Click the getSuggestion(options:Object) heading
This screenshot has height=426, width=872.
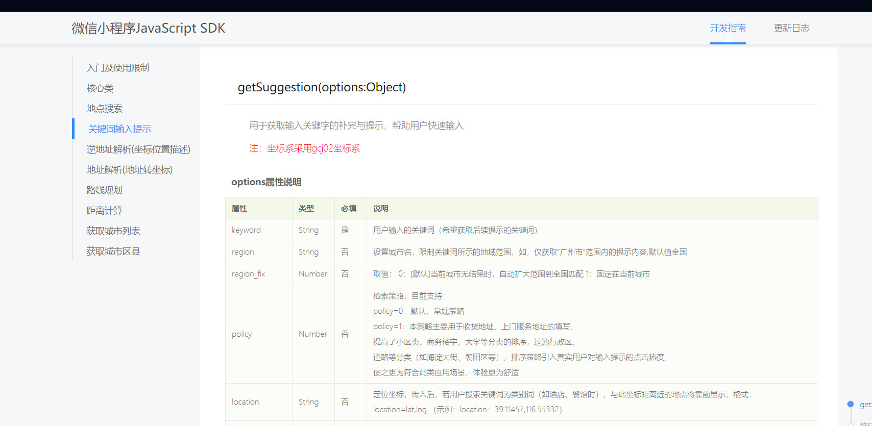pyautogui.click(x=322, y=87)
